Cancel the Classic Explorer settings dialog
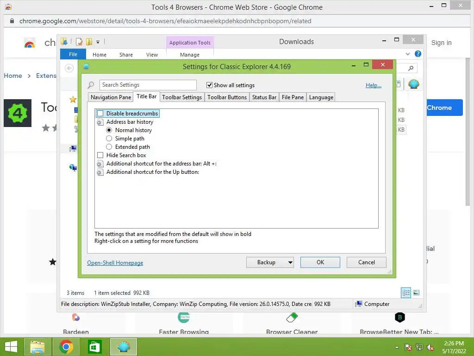The width and height of the screenshot is (474, 356). click(x=367, y=262)
